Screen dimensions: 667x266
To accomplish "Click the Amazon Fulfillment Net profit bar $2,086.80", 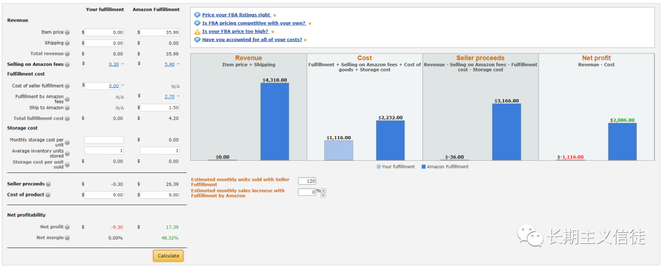I will click(623, 142).
